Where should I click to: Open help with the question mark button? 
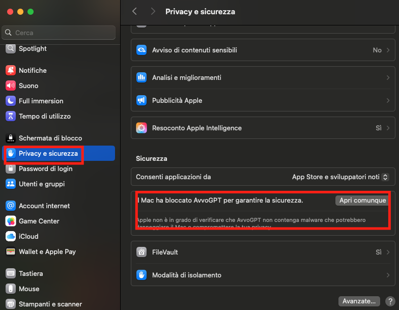(390, 301)
